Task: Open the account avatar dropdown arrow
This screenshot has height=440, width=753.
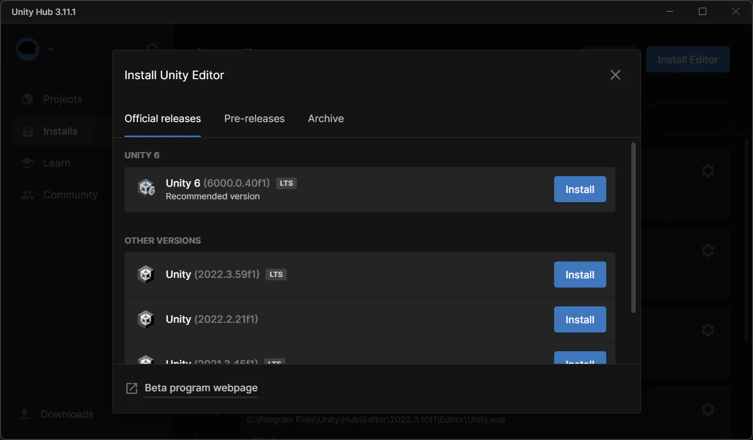Action: 50,49
